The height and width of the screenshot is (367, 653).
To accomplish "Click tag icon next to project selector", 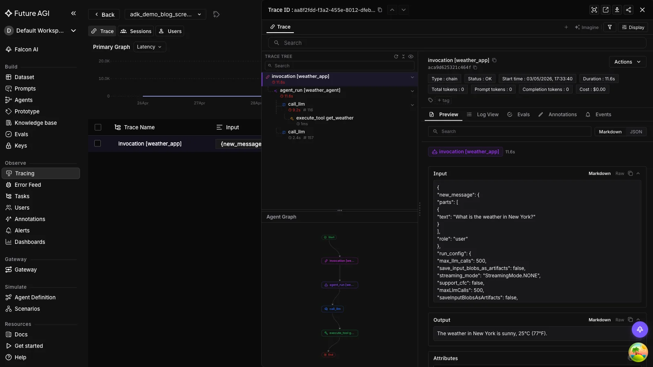I will (x=216, y=14).
